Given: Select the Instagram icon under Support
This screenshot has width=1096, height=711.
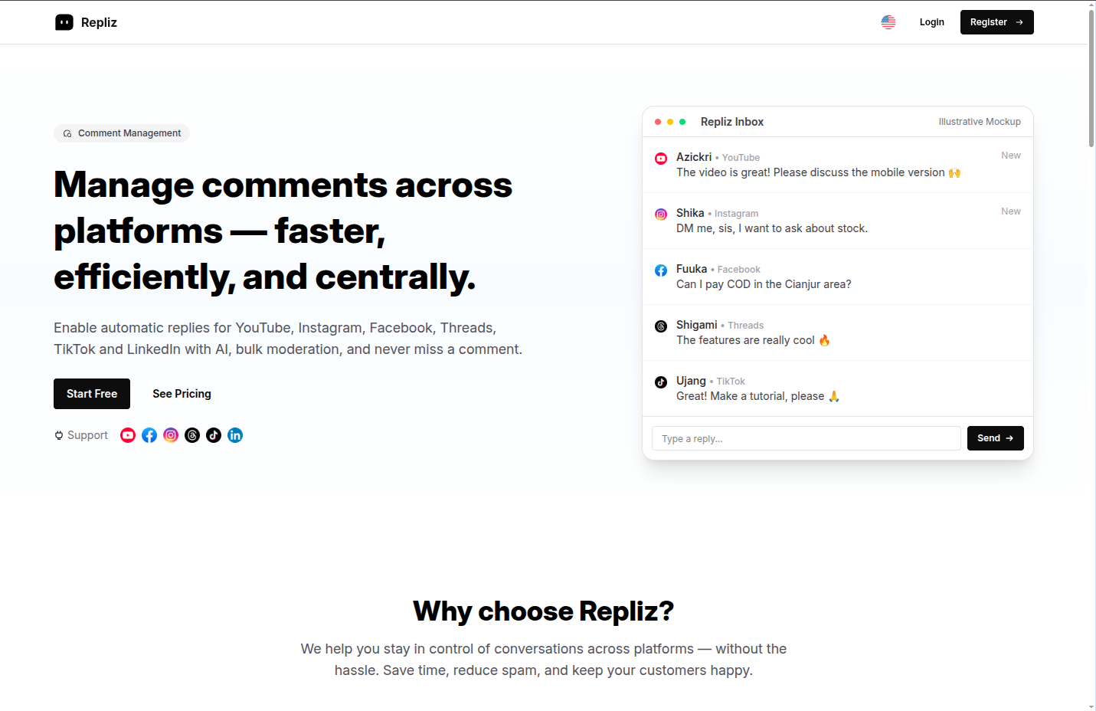Looking at the screenshot, I should click(x=171, y=435).
